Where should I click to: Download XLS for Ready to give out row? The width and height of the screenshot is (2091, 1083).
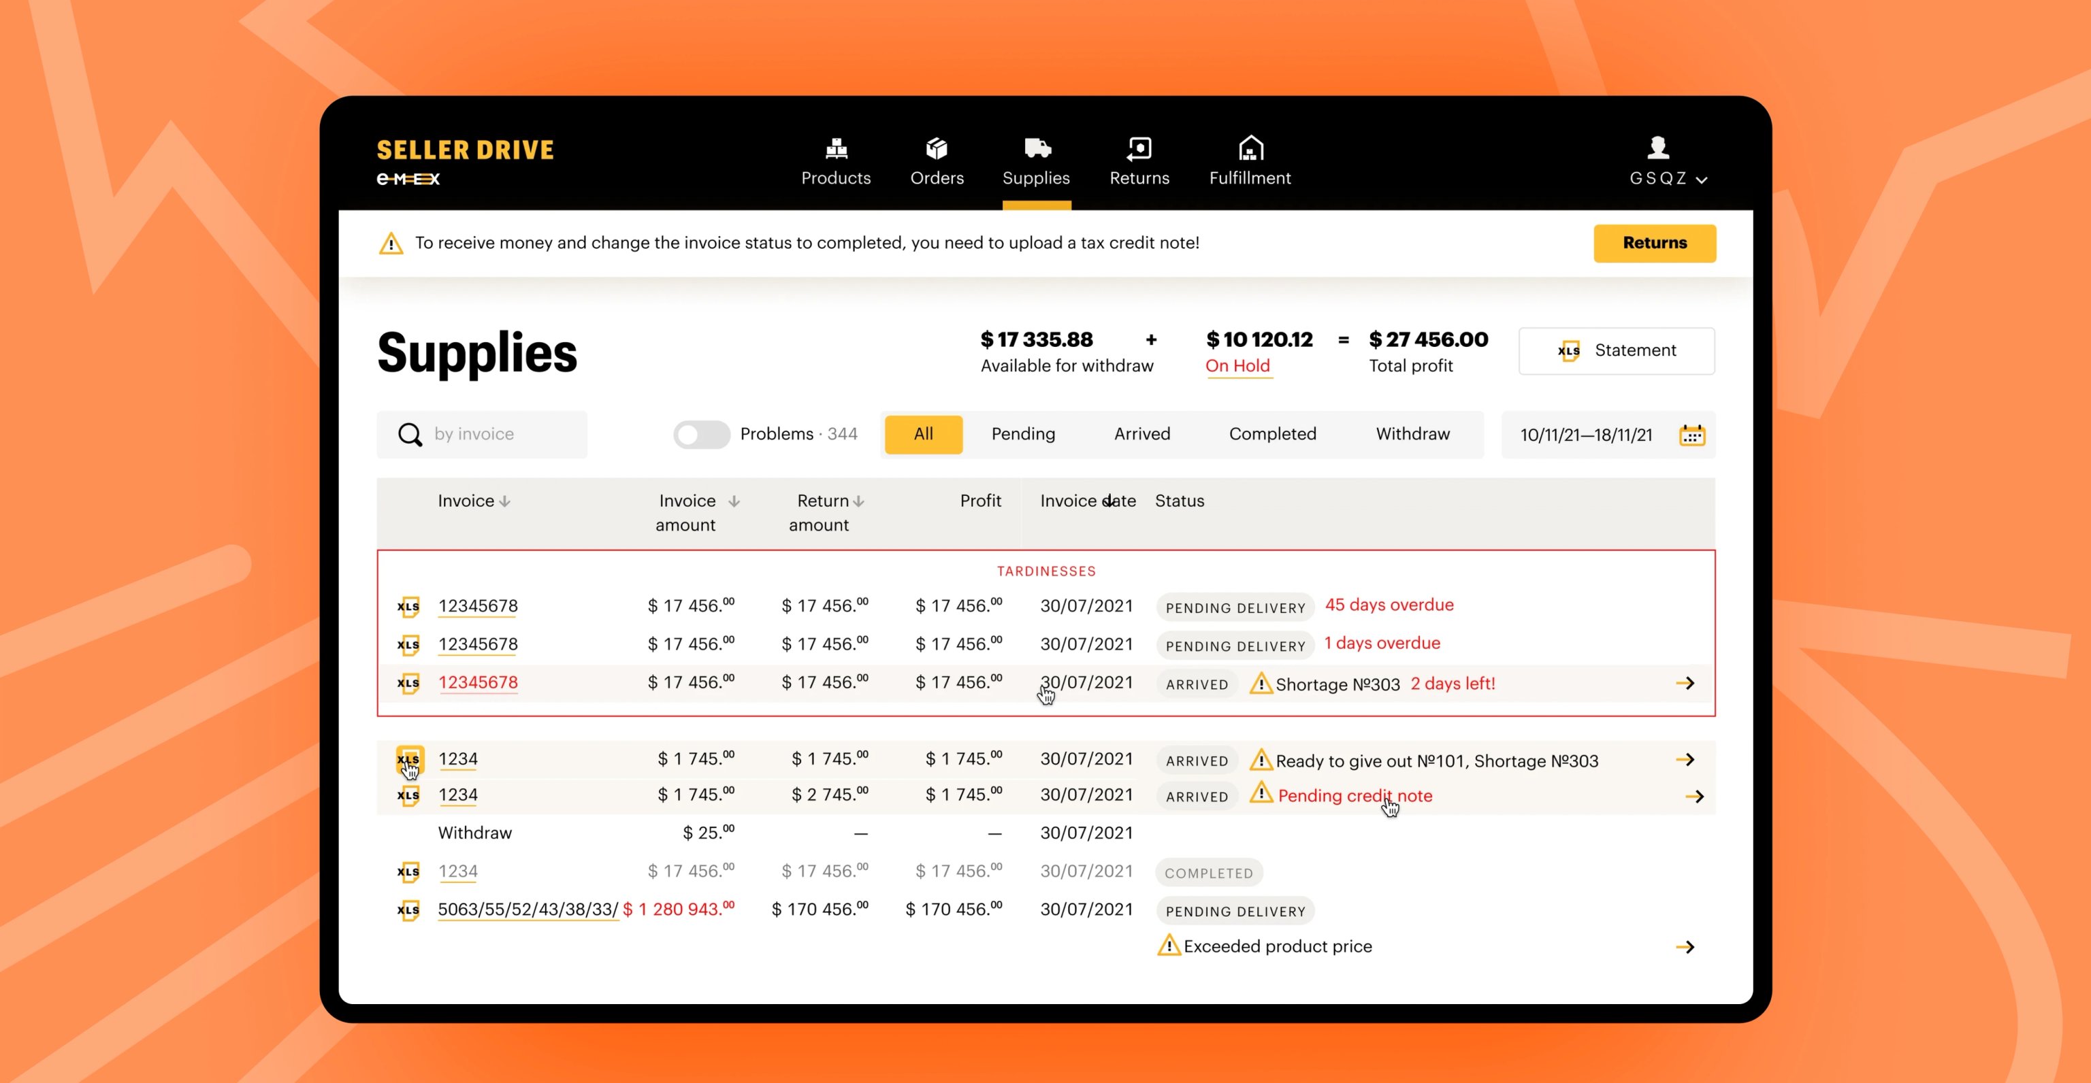pos(408,759)
